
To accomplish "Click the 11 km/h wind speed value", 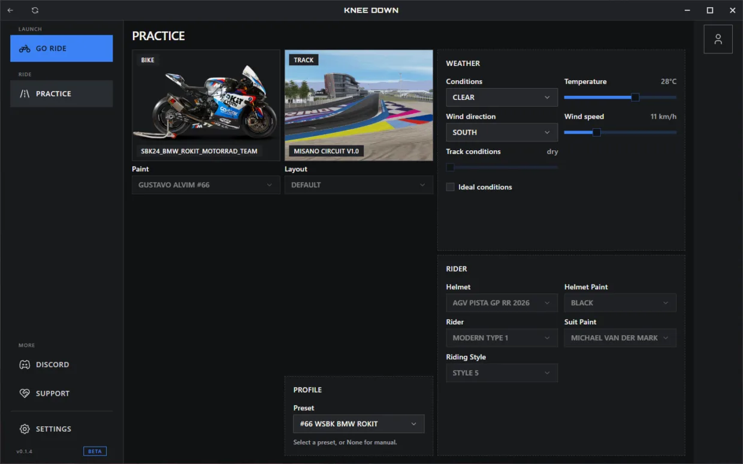I will click(x=663, y=117).
